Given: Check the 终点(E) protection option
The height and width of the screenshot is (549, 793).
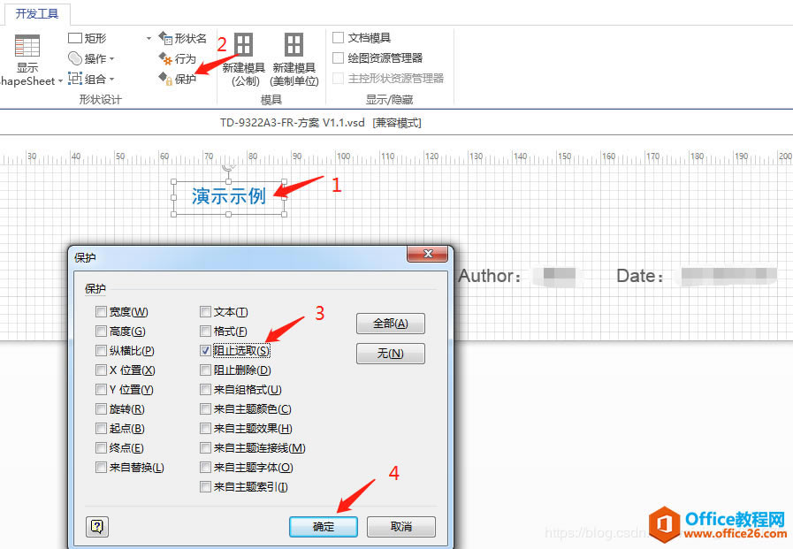Looking at the screenshot, I should coord(101,448).
